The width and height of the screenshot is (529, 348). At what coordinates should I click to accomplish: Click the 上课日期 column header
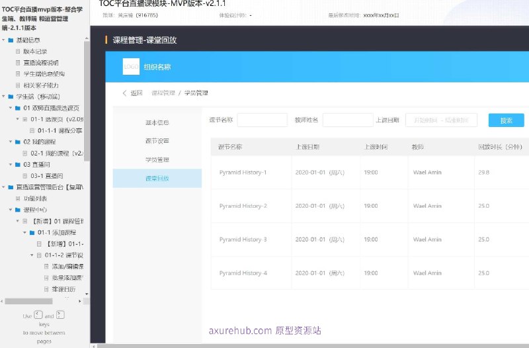click(307, 147)
